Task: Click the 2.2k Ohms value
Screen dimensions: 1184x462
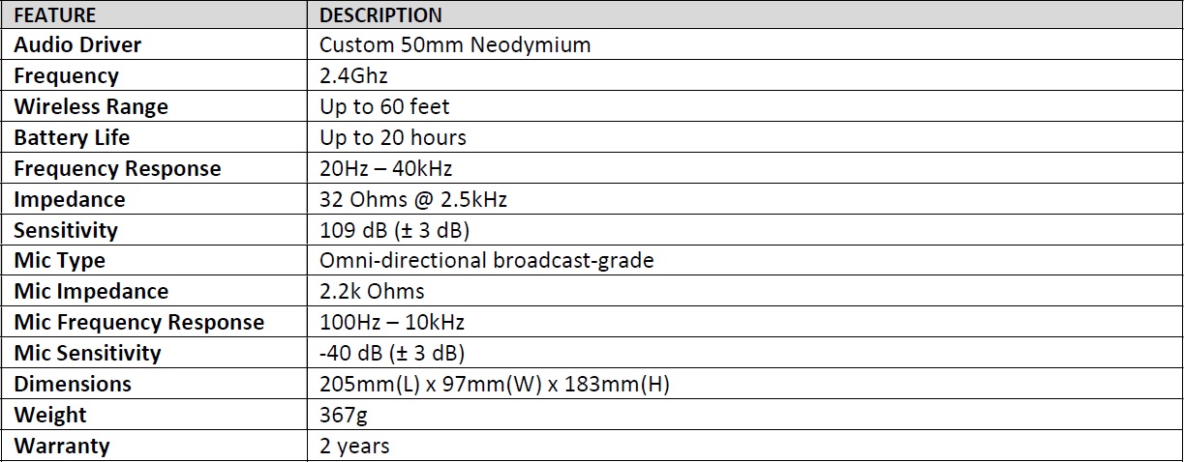Action: point(372,292)
